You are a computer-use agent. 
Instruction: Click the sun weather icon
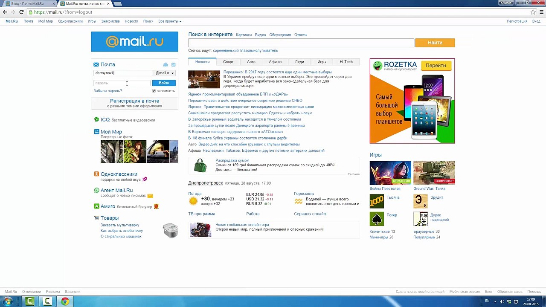194,201
